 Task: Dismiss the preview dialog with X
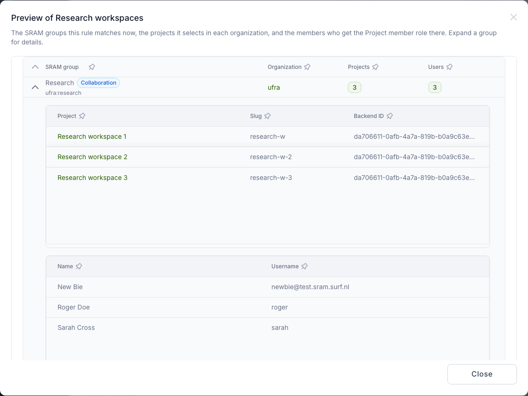pos(513,17)
